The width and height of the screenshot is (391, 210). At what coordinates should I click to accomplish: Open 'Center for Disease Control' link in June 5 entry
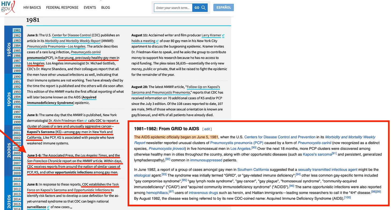[x=71, y=35]
